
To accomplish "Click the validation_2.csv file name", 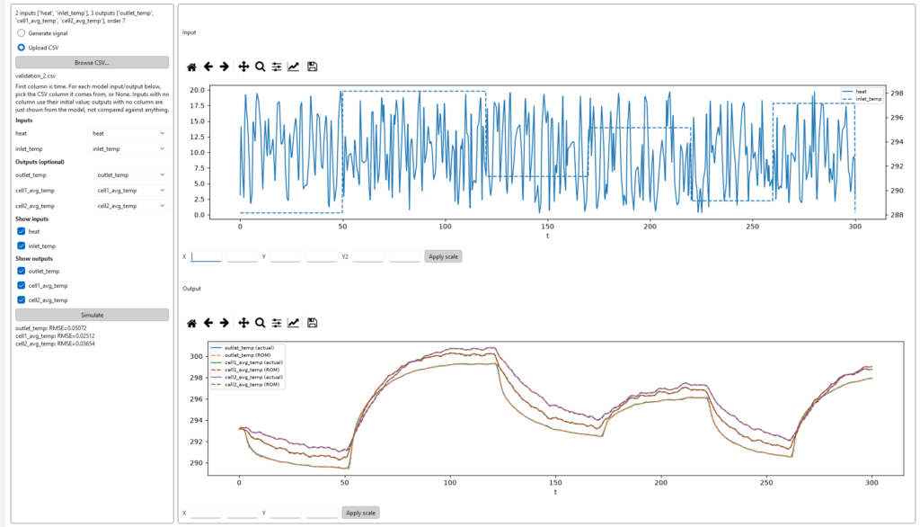I will tap(36, 76).
